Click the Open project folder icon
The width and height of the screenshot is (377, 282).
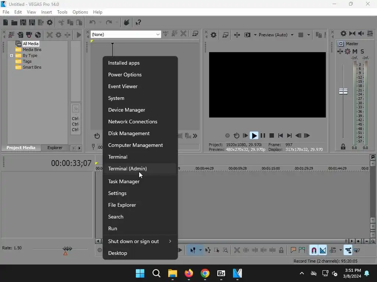pos(14,22)
